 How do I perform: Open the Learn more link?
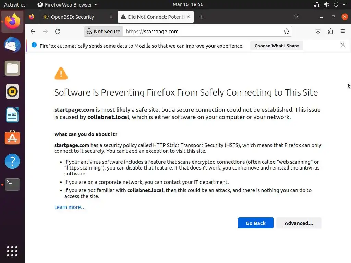coord(70,207)
